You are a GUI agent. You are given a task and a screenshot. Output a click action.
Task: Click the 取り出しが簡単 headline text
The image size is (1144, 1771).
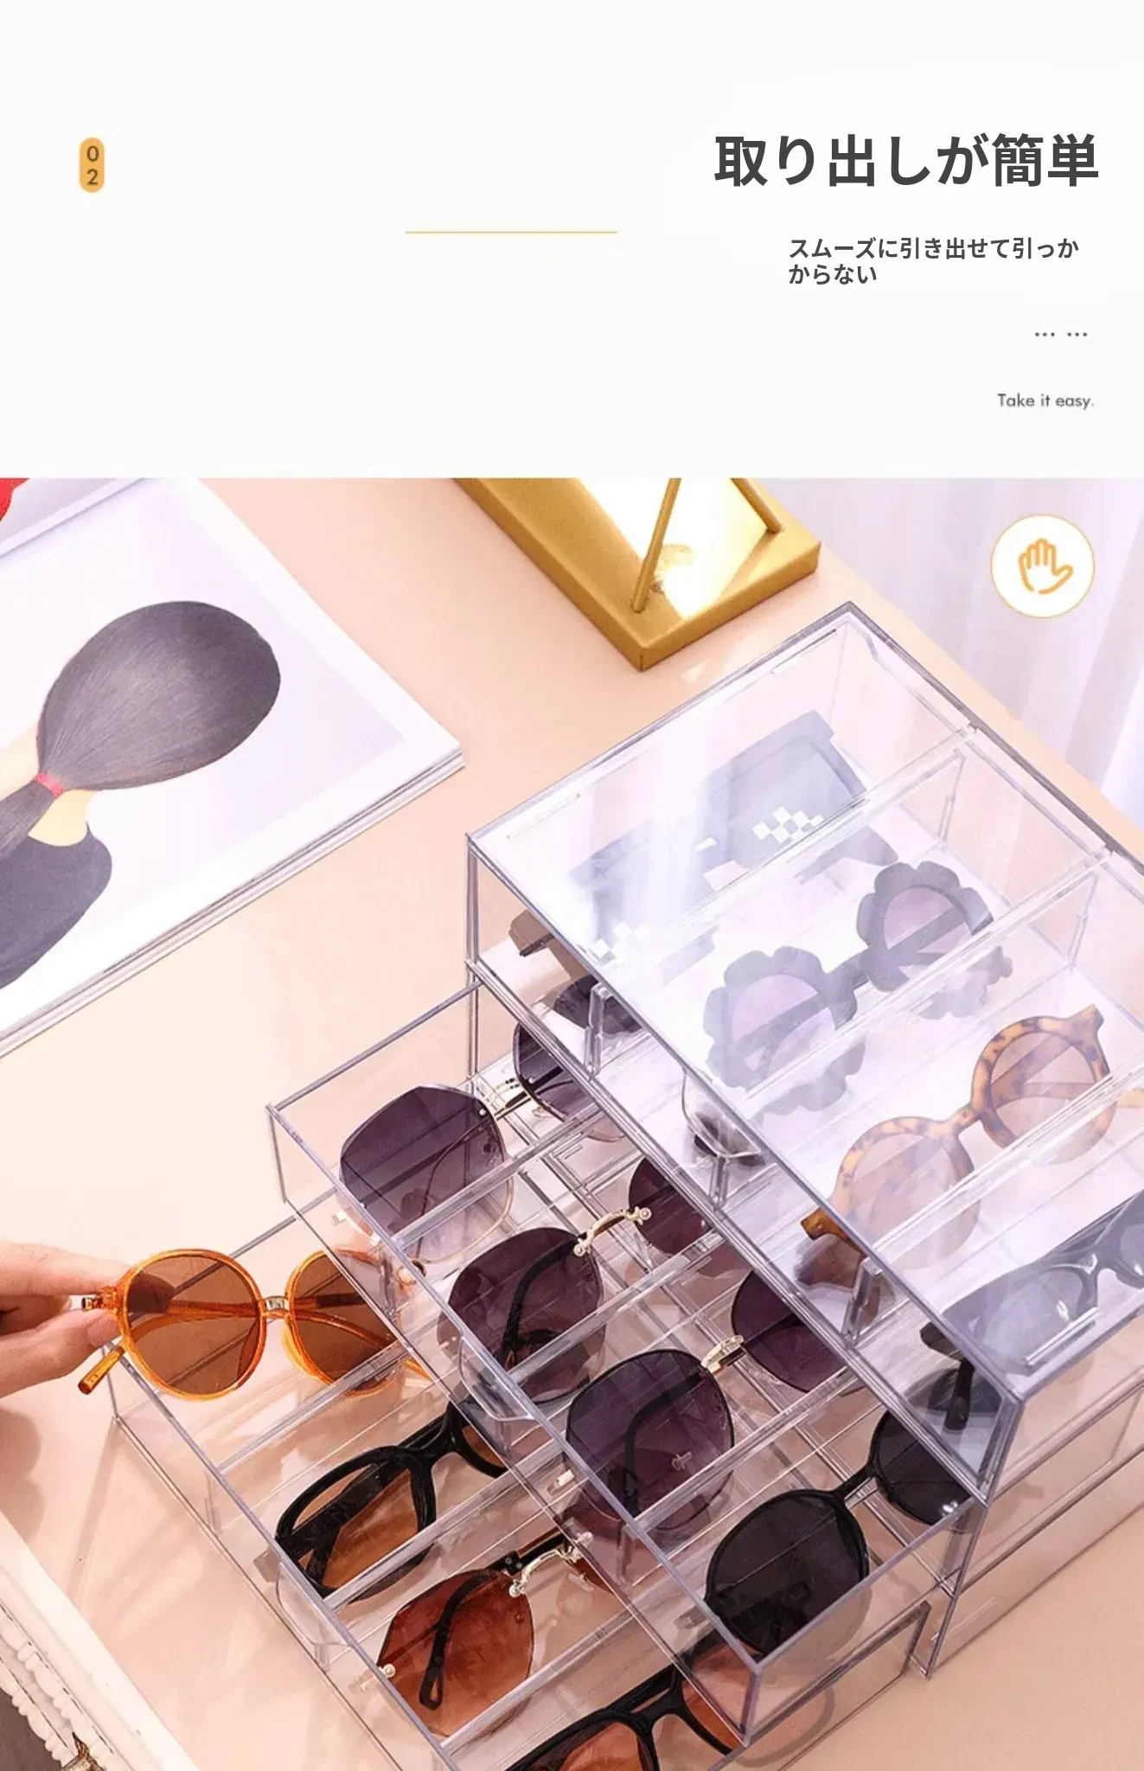[905, 161]
